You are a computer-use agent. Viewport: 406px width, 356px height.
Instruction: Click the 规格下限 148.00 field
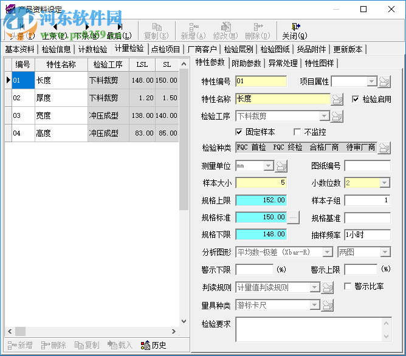tap(261, 234)
